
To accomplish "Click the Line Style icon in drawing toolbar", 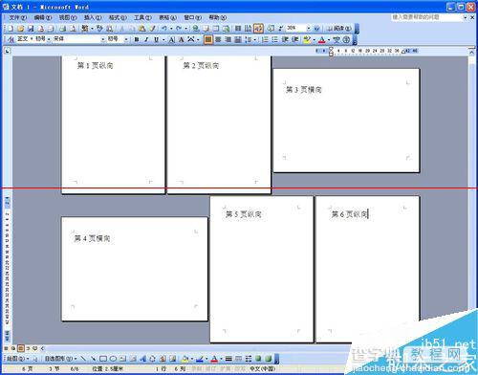I will coord(228,359).
